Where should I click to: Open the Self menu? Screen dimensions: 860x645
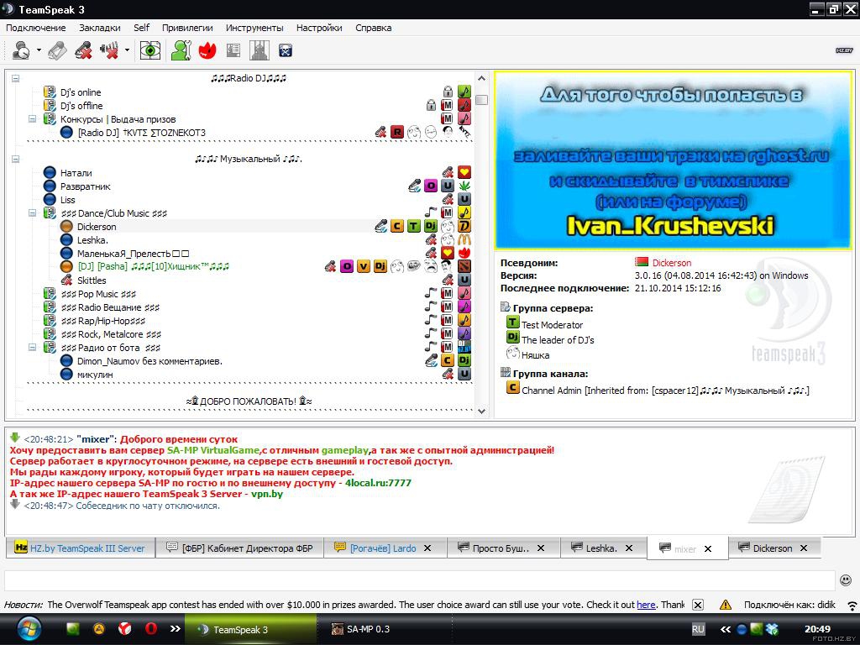click(141, 28)
